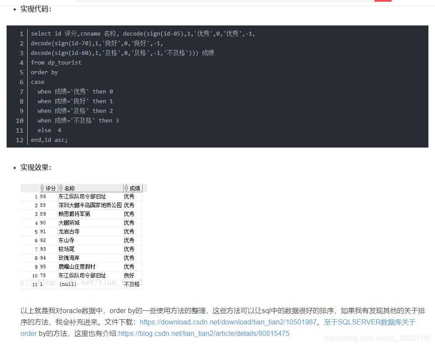Select the 实现效果 section heading
The image size is (435, 346).
tap(33, 167)
